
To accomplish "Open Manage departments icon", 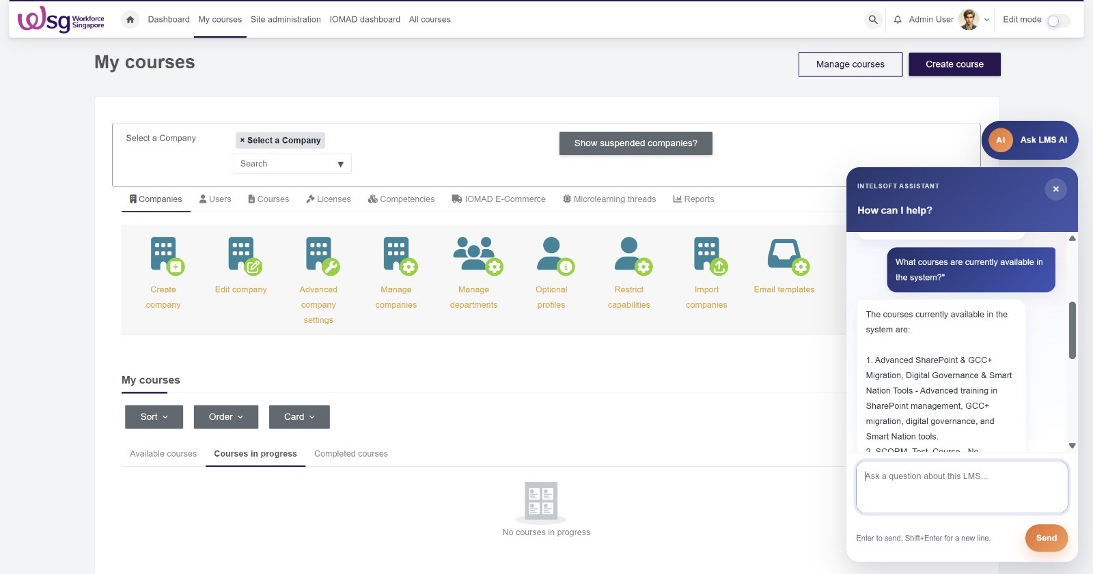I will point(478,255).
